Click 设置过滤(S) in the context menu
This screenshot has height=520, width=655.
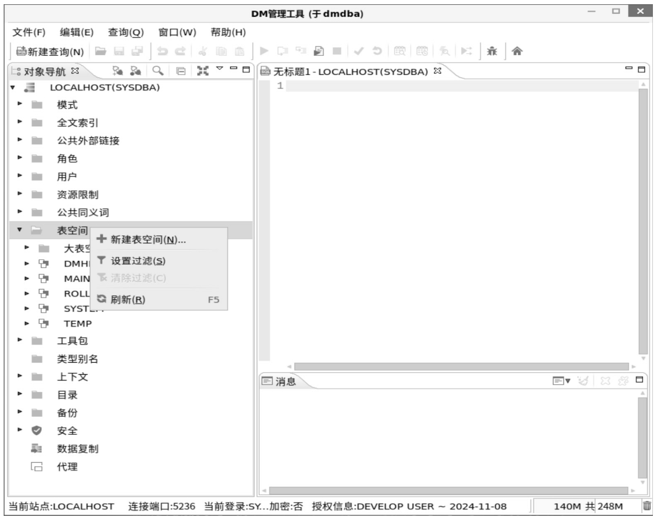click(x=138, y=261)
